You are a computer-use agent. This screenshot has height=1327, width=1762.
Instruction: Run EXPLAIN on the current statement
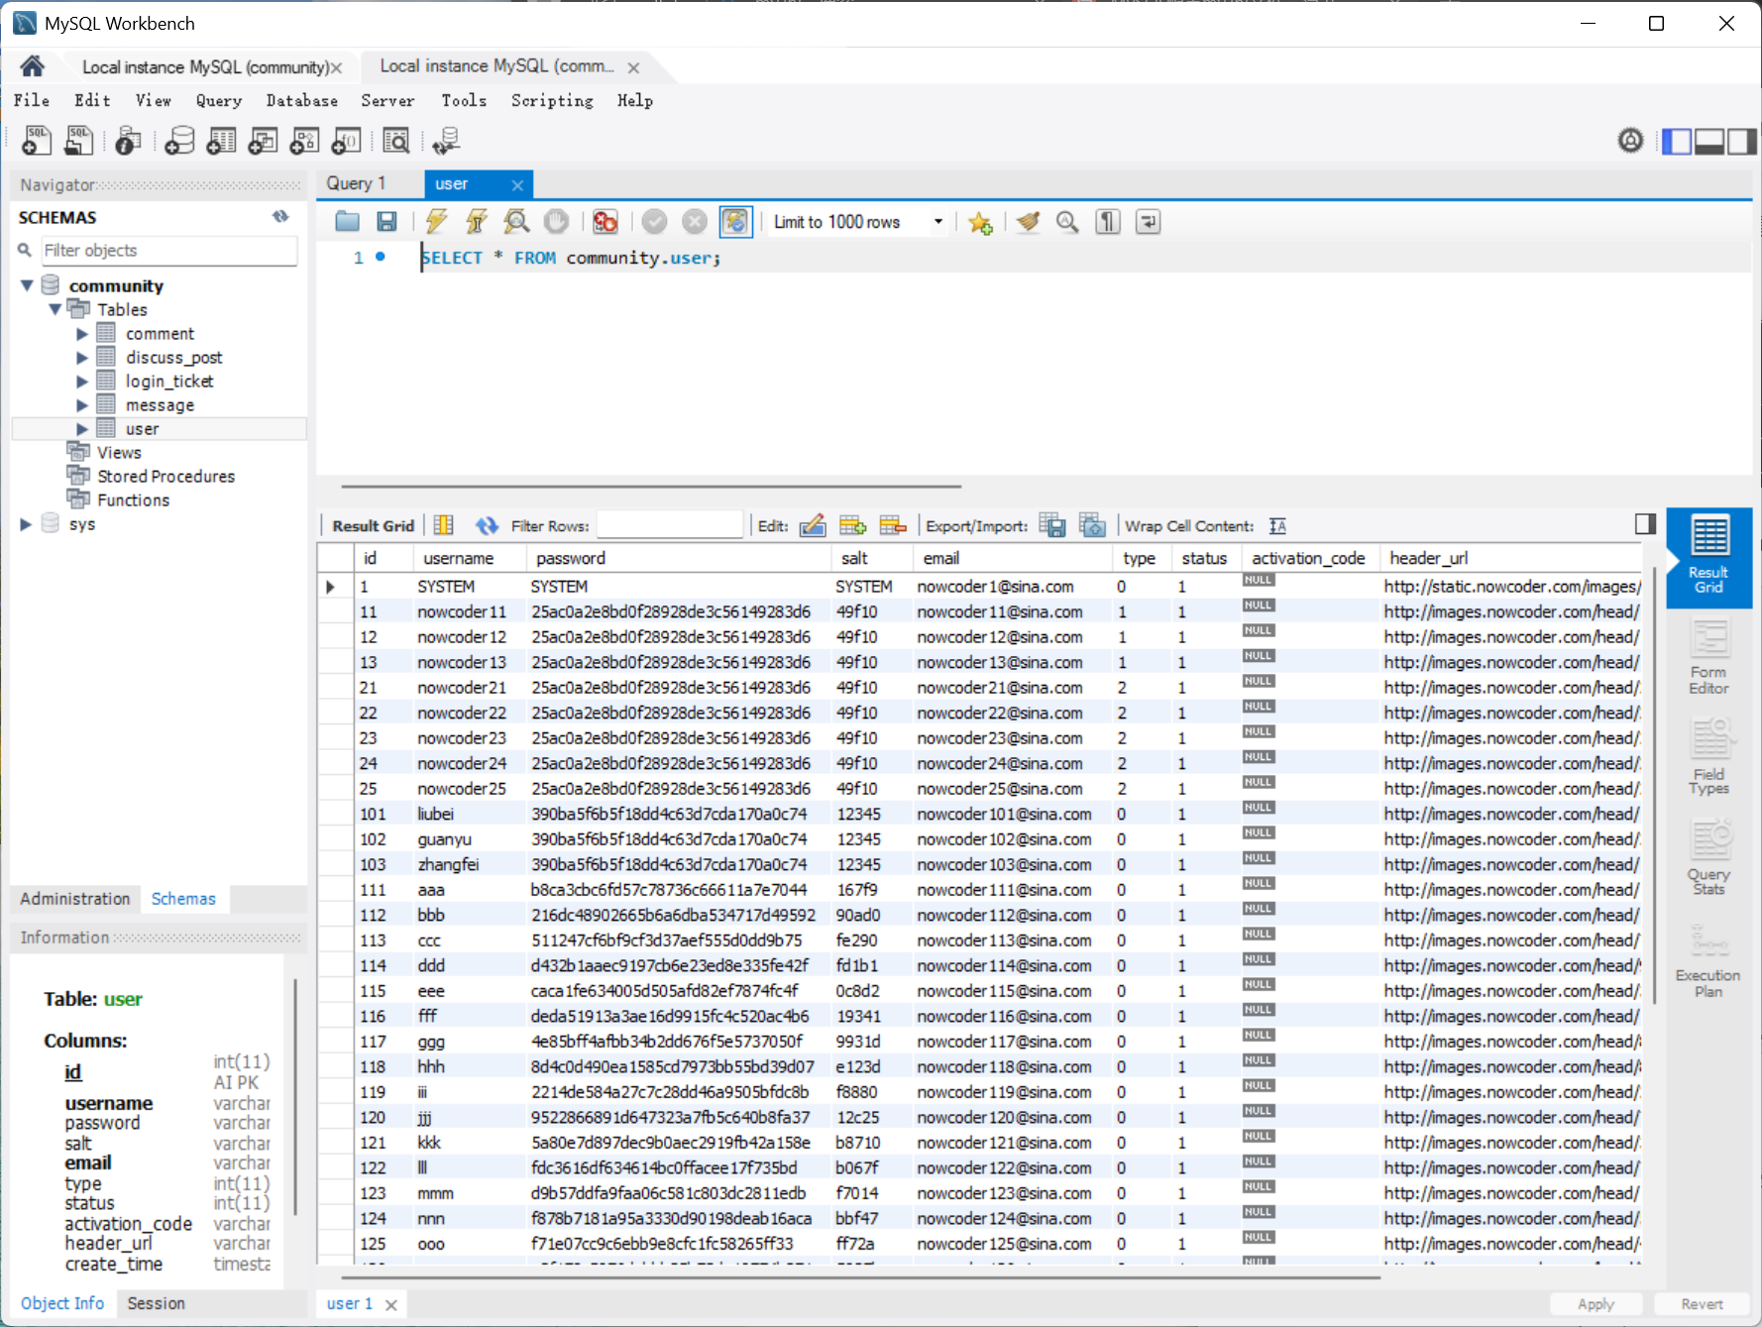point(516,221)
